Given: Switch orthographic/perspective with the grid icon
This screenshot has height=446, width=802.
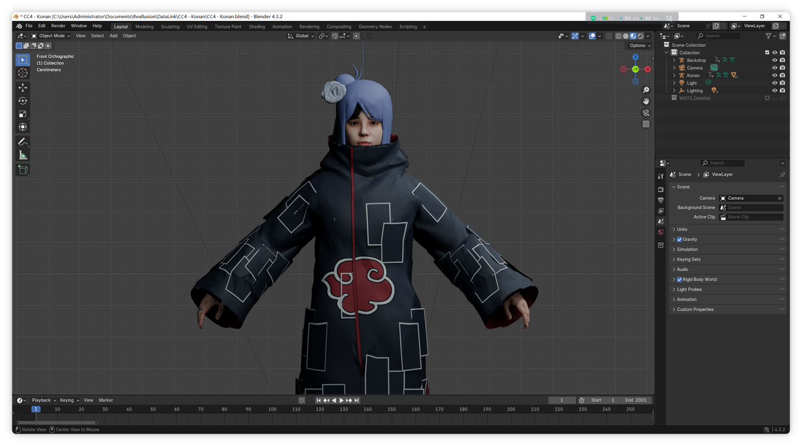Looking at the screenshot, I should click(x=646, y=124).
